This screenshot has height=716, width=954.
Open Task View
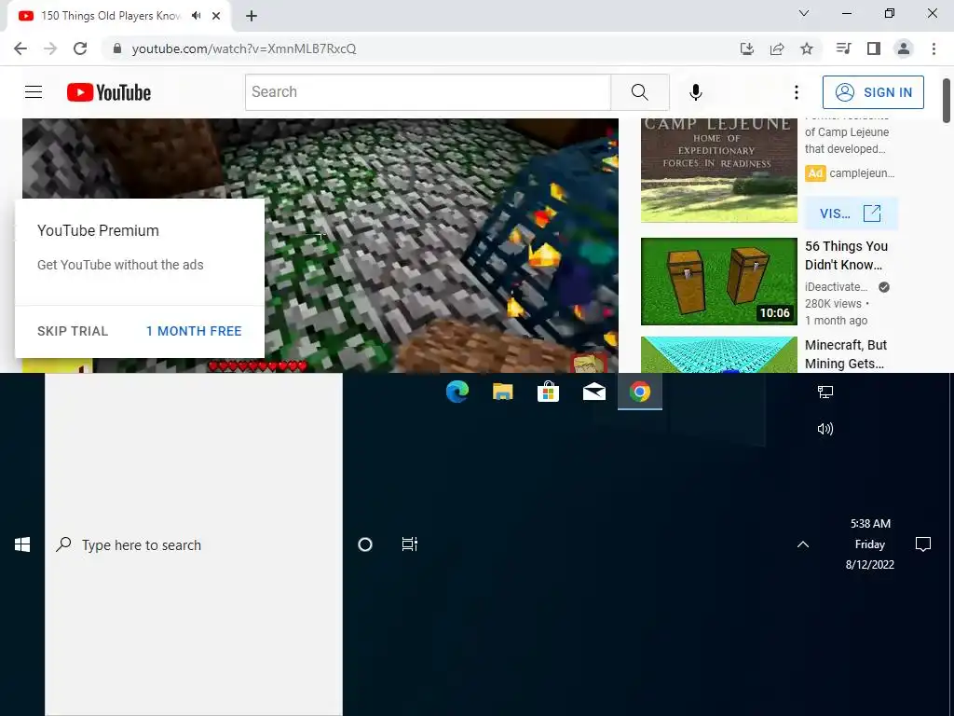pos(410,544)
